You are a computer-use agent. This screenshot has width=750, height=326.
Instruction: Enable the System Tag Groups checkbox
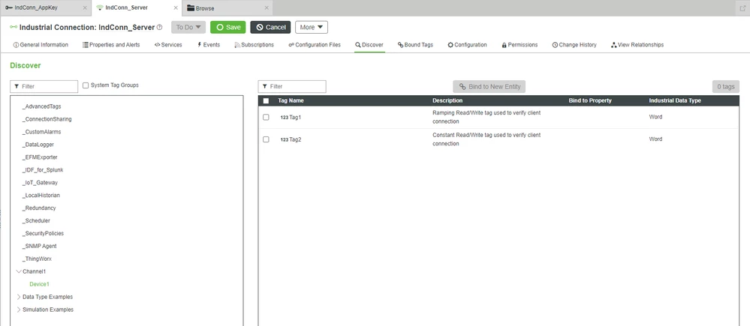pyautogui.click(x=86, y=85)
